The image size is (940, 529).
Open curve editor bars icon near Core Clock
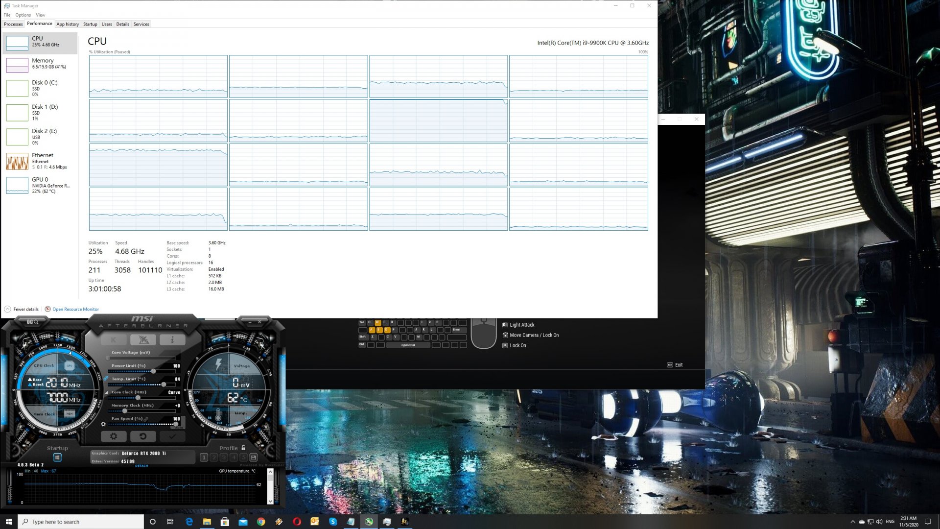pos(106,392)
